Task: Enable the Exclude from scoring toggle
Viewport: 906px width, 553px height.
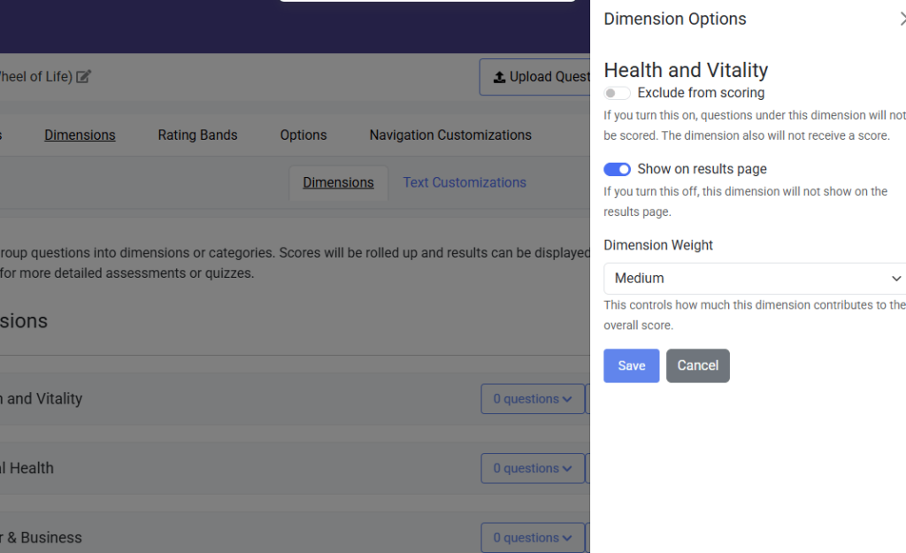Action: 618,93
